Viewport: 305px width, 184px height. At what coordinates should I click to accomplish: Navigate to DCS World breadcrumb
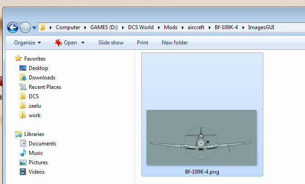[x=141, y=27]
